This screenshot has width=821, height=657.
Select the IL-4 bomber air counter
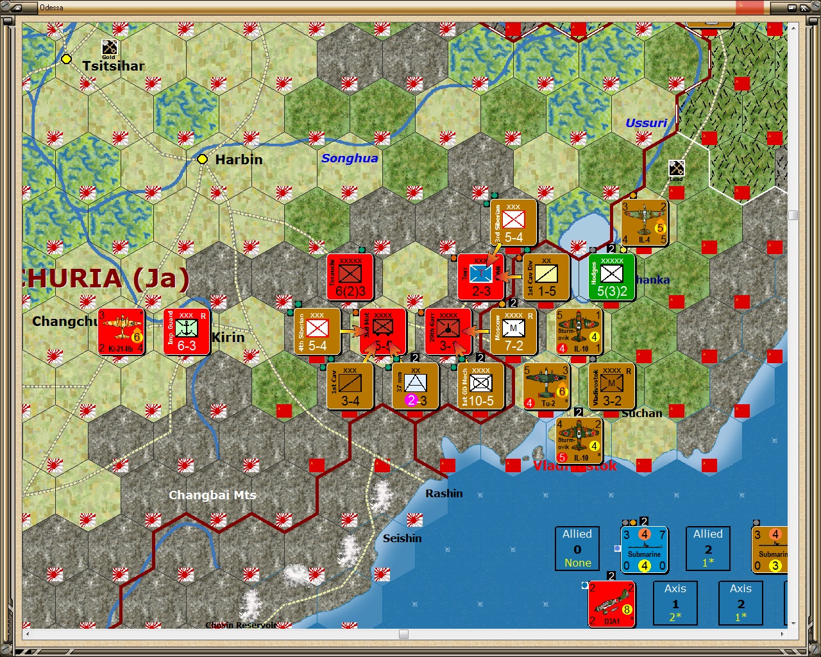tap(645, 223)
